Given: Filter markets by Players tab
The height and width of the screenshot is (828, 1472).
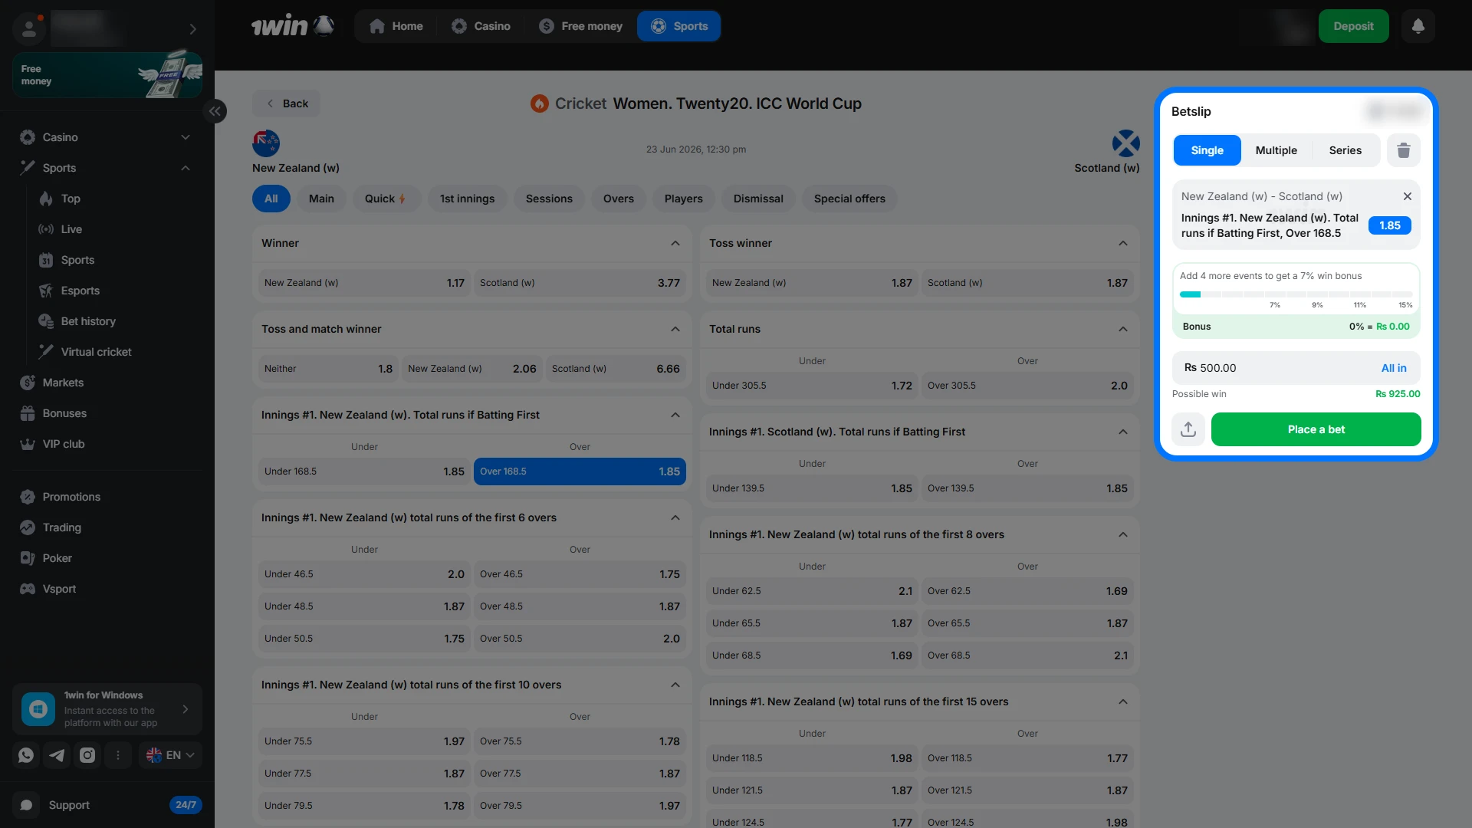Looking at the screenshot, I should tap(683, 199).
